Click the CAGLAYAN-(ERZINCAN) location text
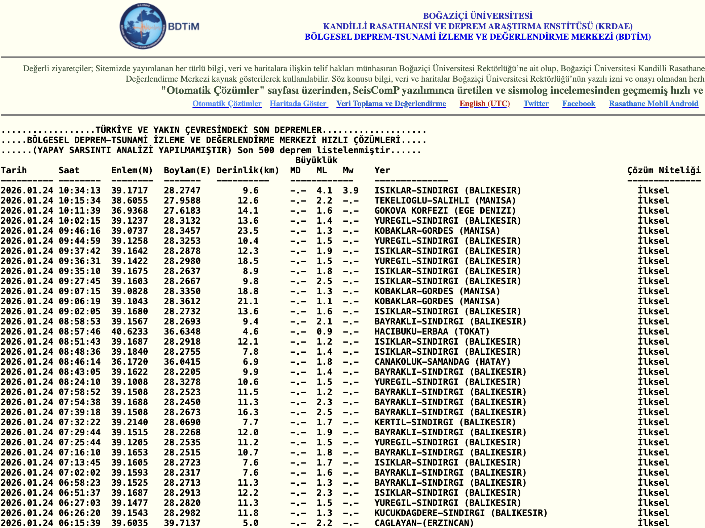The height and width of the screenshot is (528, 705). pyautogui.click(x=424, y=523)
